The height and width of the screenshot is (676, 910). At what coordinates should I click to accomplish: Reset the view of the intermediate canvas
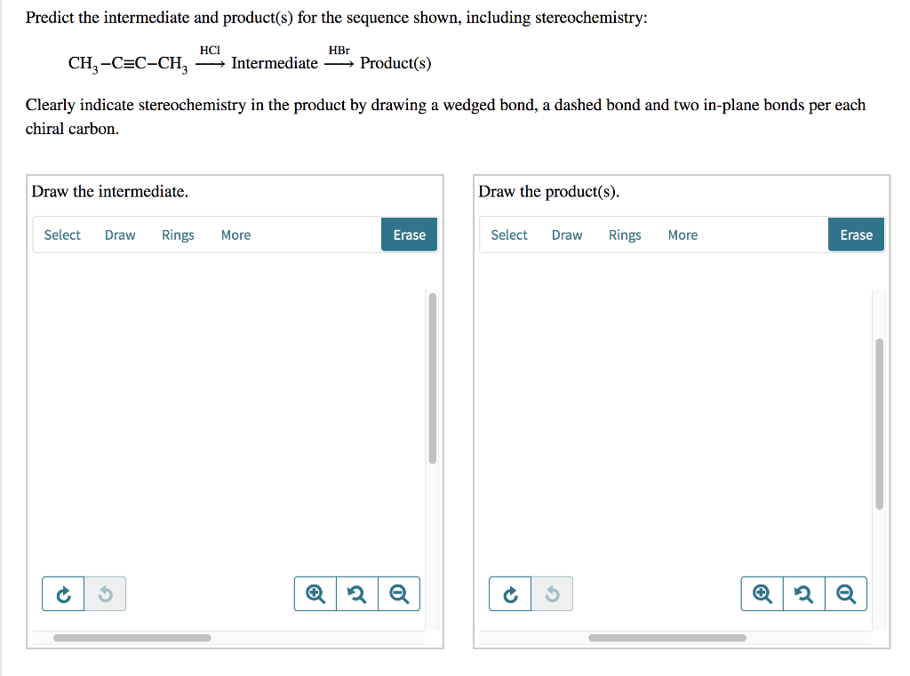(x=356, y=593)
